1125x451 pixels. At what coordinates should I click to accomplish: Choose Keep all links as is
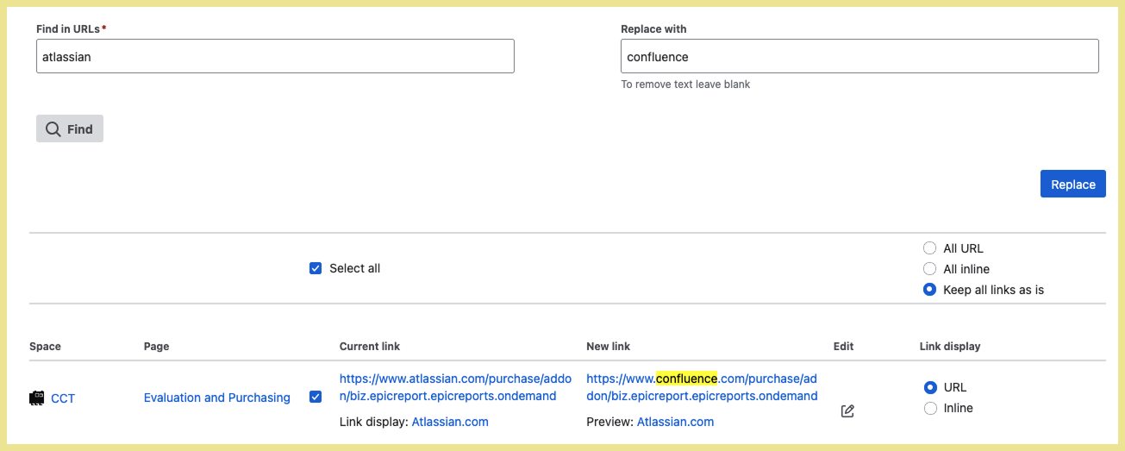[929, 290]
